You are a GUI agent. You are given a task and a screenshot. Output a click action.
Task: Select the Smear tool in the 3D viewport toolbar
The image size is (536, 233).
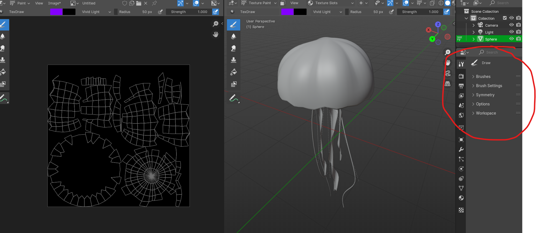click(x=234, y=48)
